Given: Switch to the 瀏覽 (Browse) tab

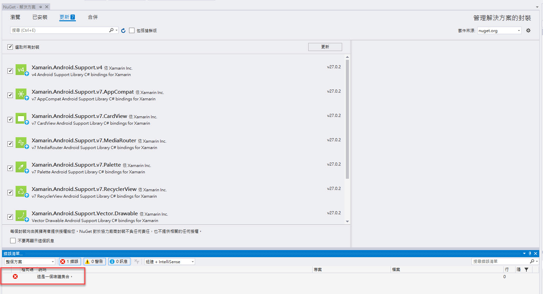Looking at the screenshot, I should pos(15,17).
